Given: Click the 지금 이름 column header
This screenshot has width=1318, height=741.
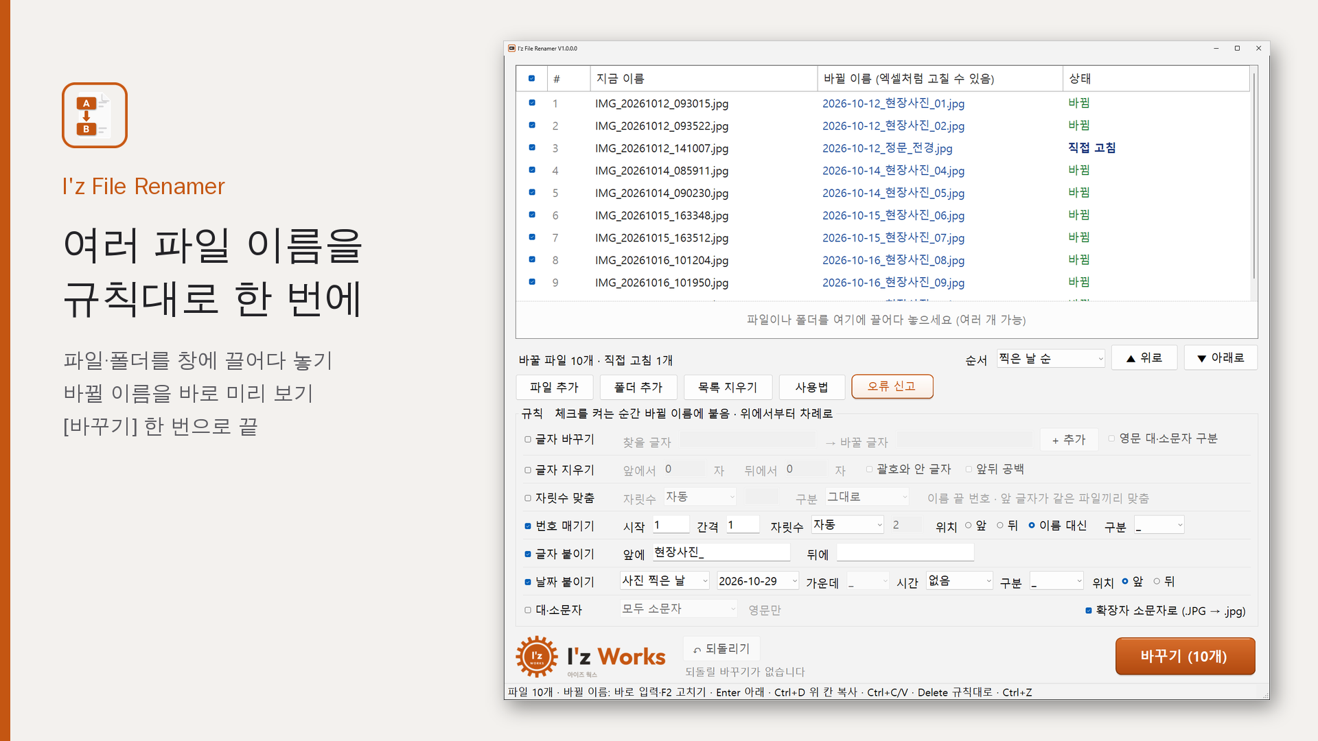Looking at the screenshot, I should (x=704, y=78).
